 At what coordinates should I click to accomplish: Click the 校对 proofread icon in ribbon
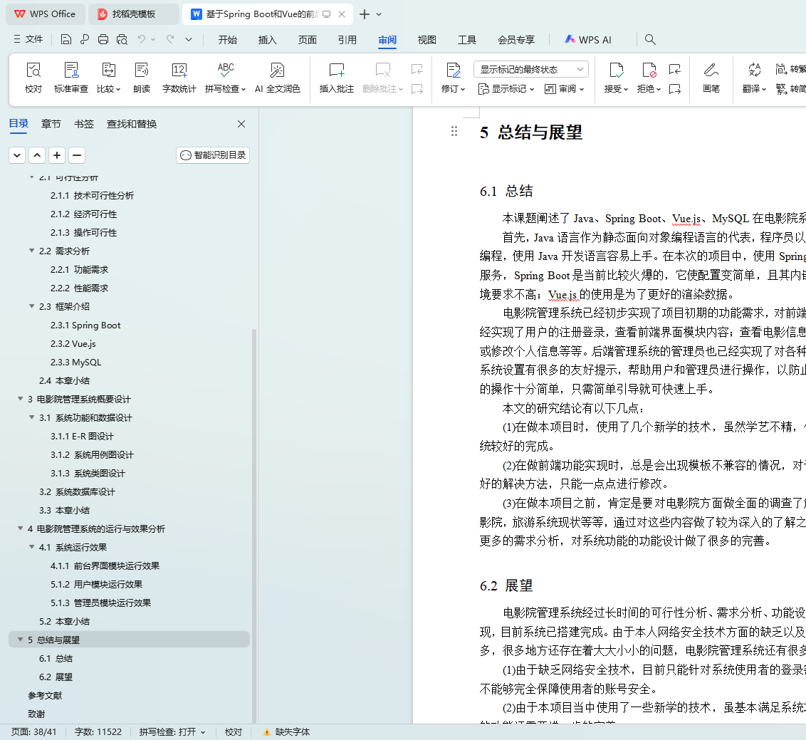[33, 71]
